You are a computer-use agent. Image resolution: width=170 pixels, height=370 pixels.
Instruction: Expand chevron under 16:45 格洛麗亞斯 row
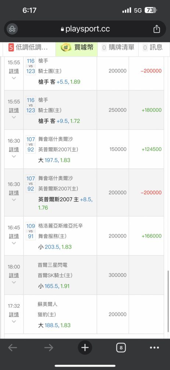pyautogui.click(x=14, y=243)
